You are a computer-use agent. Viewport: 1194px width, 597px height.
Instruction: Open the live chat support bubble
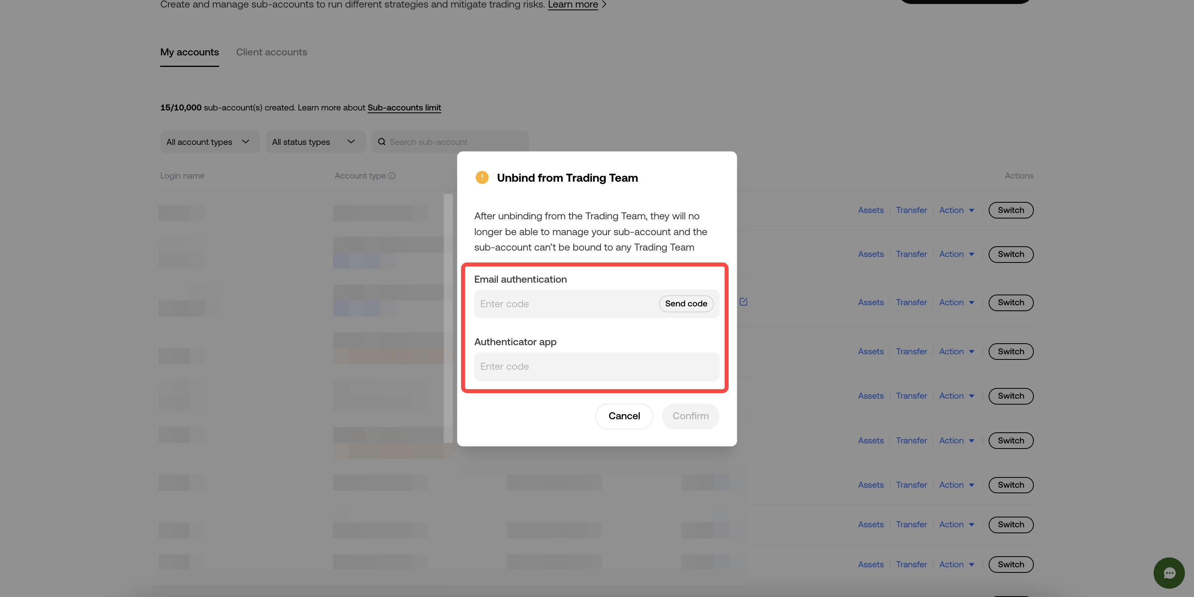click(x=1169, y=573)
